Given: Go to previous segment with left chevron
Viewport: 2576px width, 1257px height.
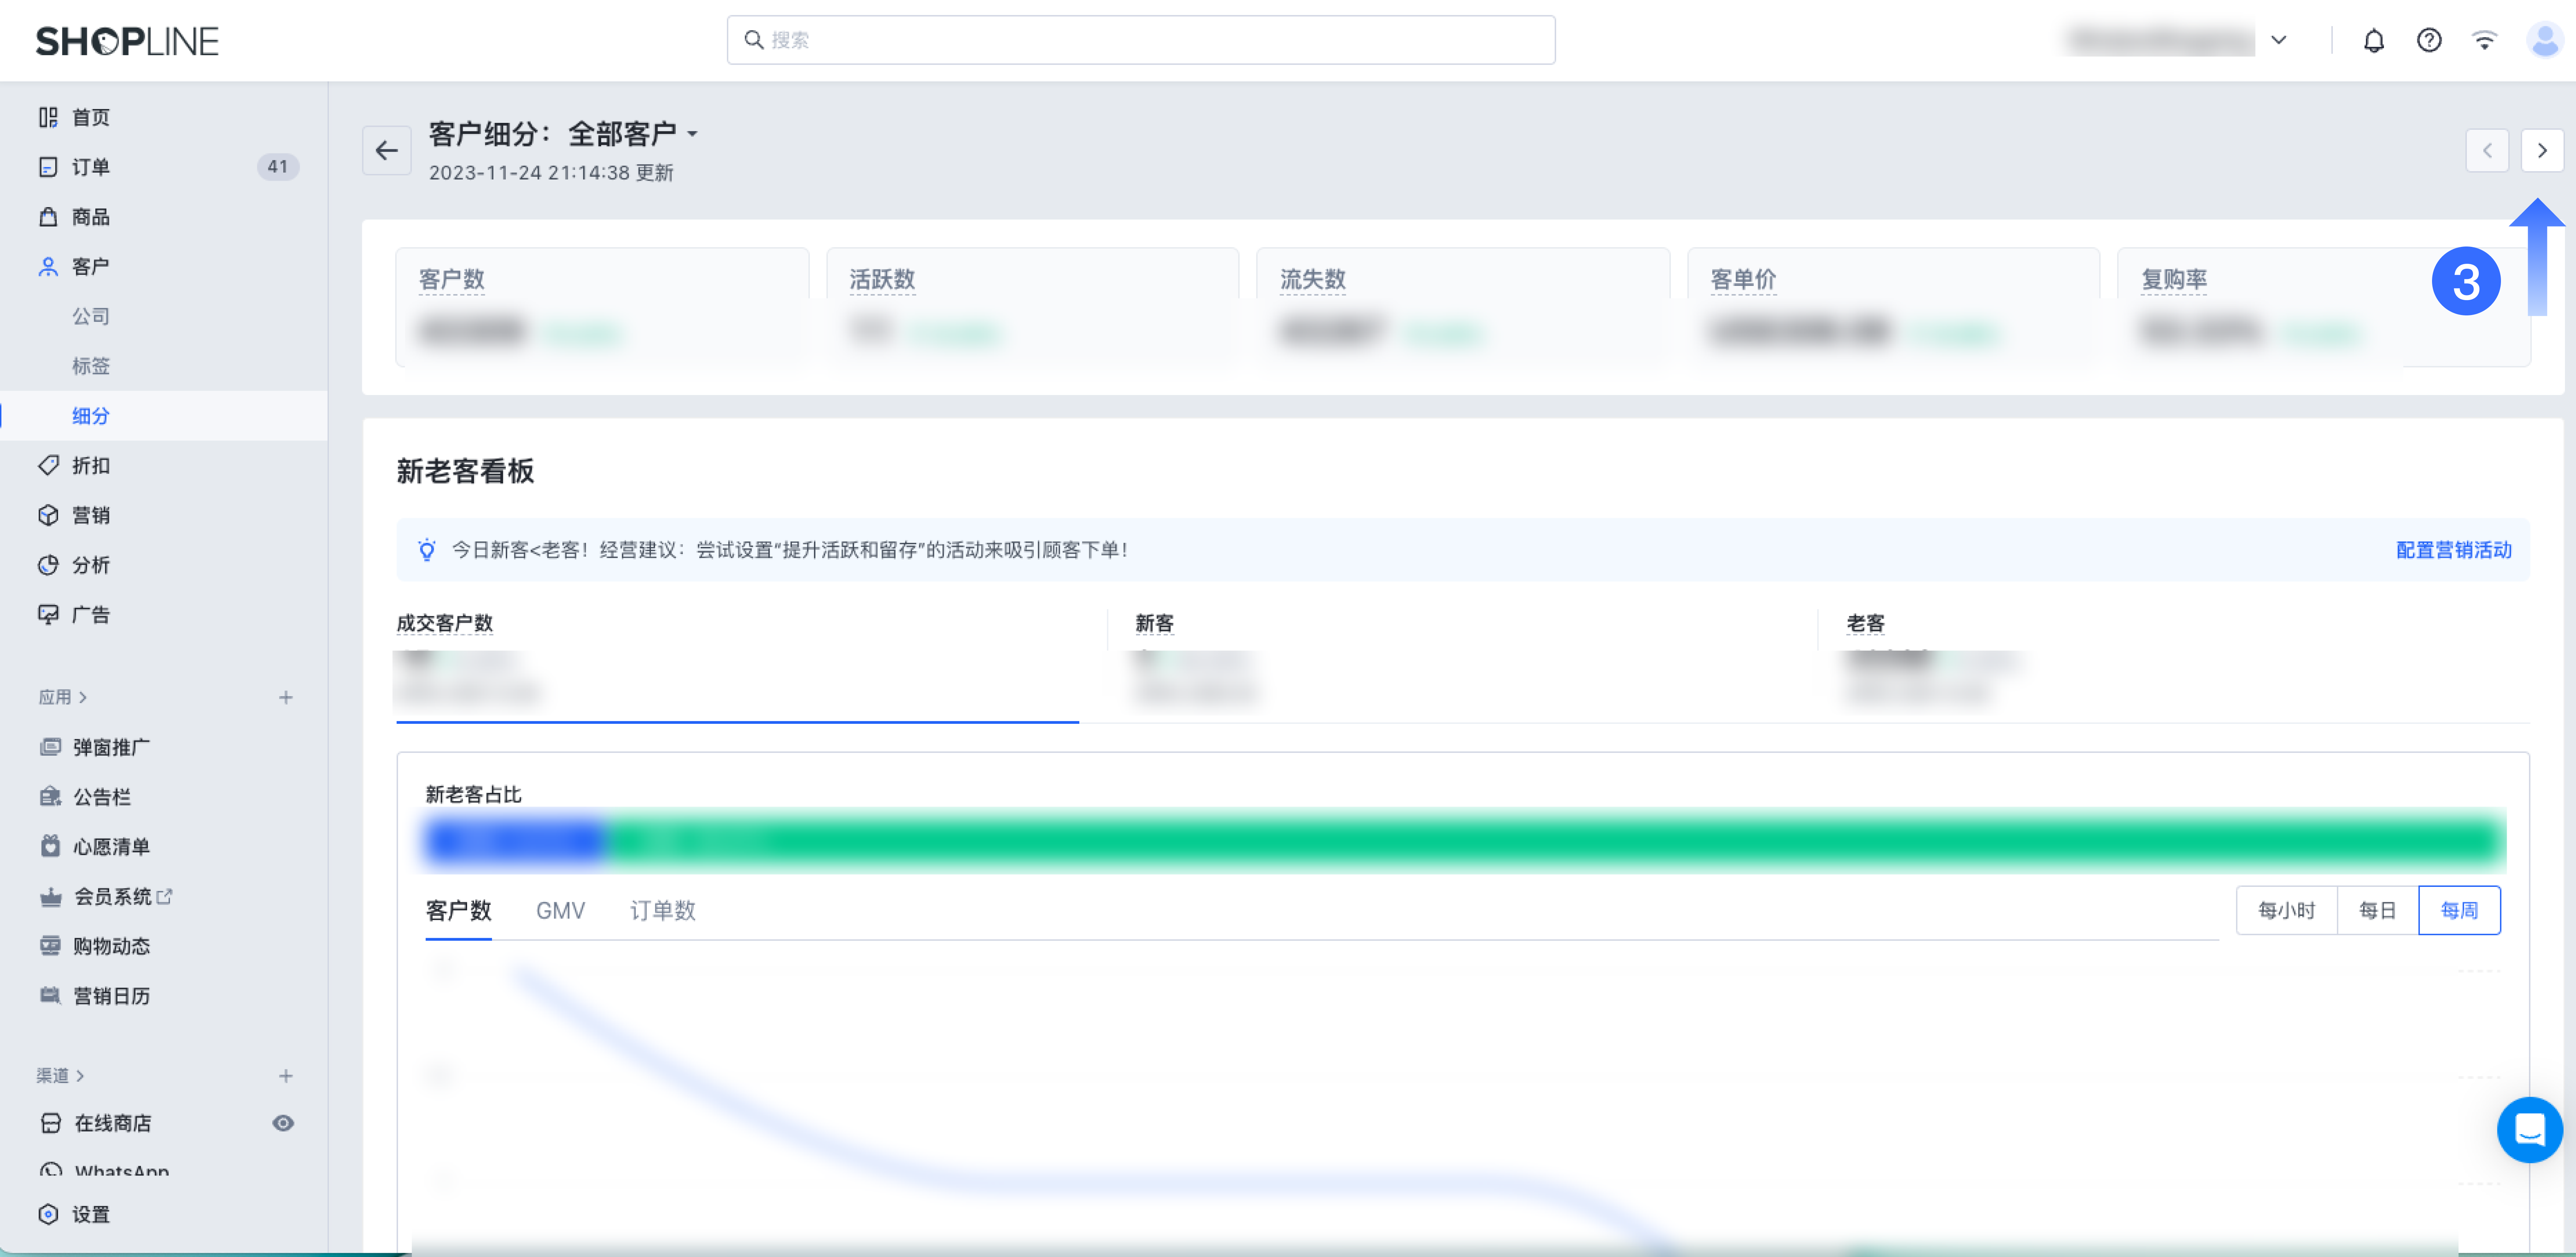Looking at the screenshot, I should (2487, 151).
